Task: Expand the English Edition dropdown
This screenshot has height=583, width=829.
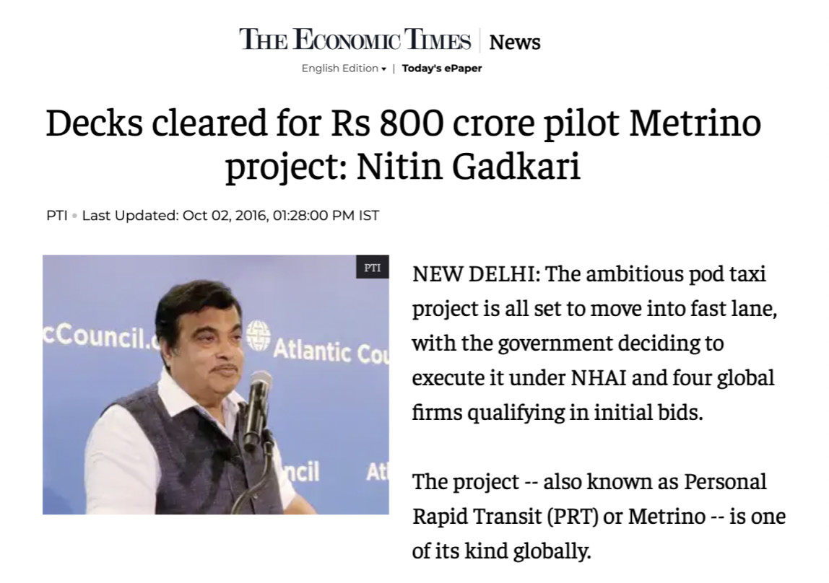Action: pyautogui.click(x=343, y=69)
